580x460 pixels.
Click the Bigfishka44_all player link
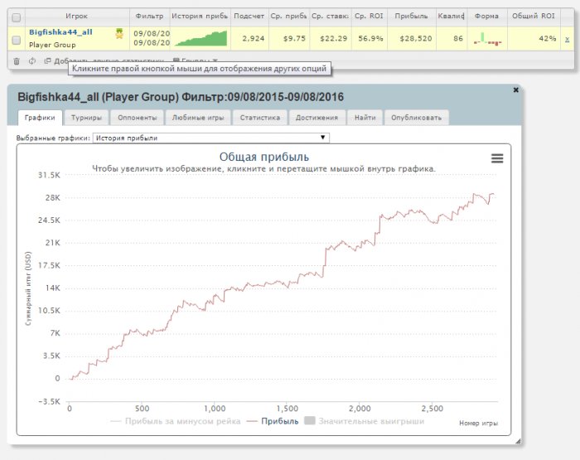click(x=60, y=31)
